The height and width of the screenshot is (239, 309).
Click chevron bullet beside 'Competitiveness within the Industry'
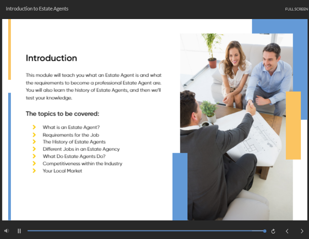34,163
